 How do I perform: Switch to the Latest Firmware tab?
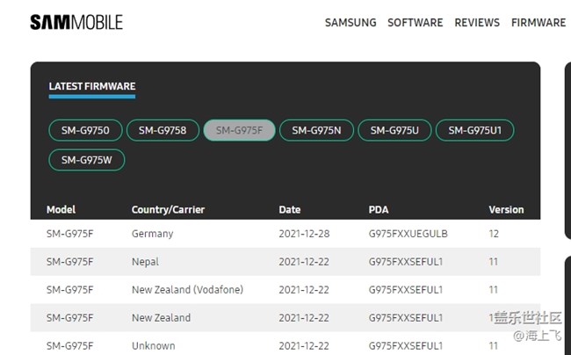92,86
